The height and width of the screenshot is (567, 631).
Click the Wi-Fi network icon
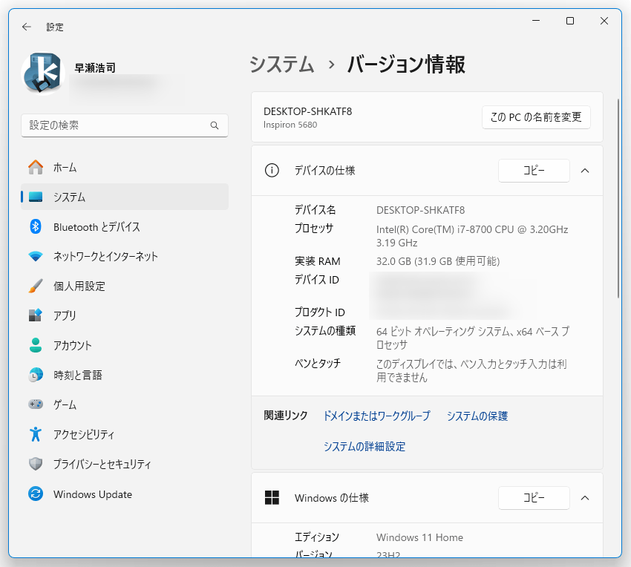[36, 256]
